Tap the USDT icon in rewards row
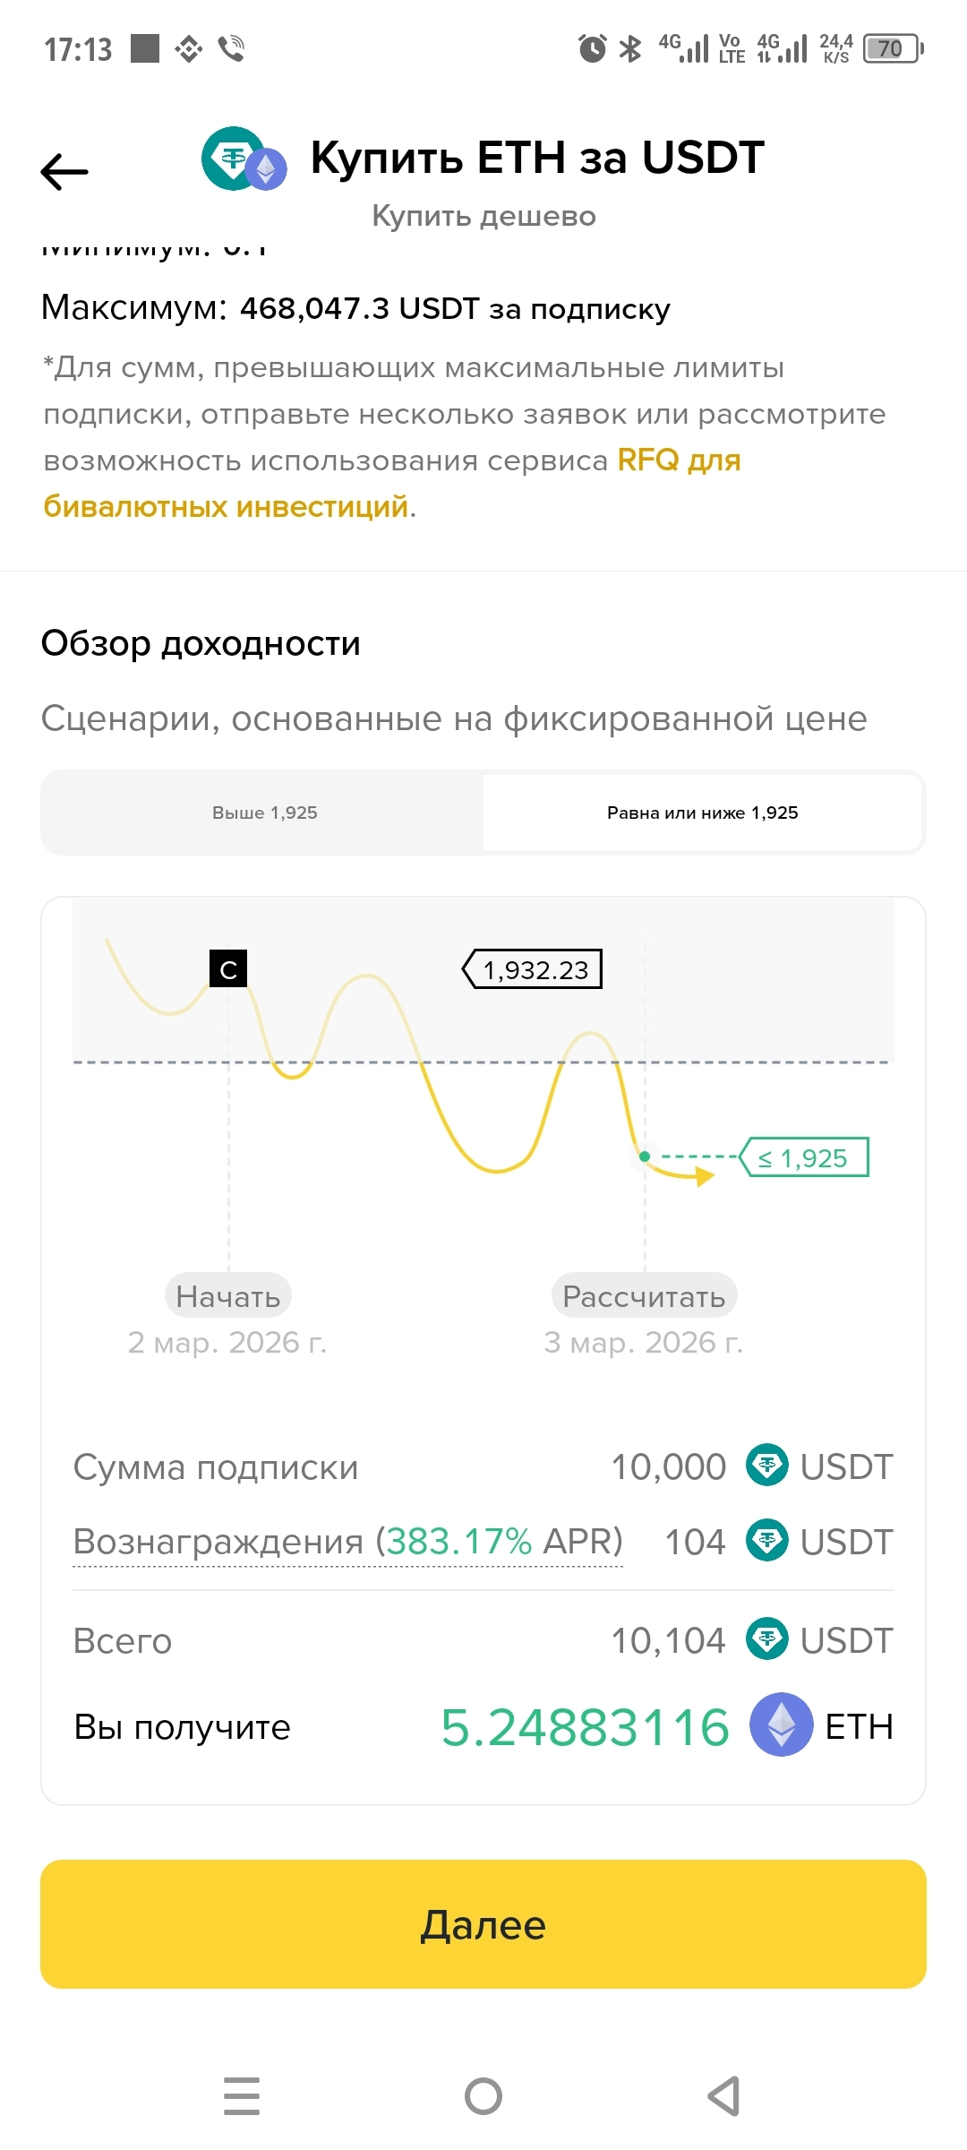This screenshot has height=2150, width=967. 766,1541
